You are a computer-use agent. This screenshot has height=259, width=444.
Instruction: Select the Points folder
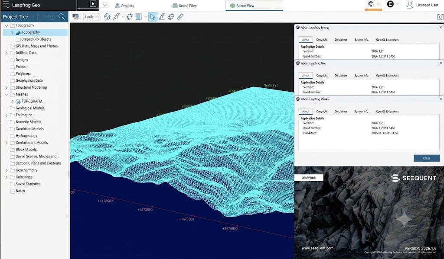coord(18,67)
